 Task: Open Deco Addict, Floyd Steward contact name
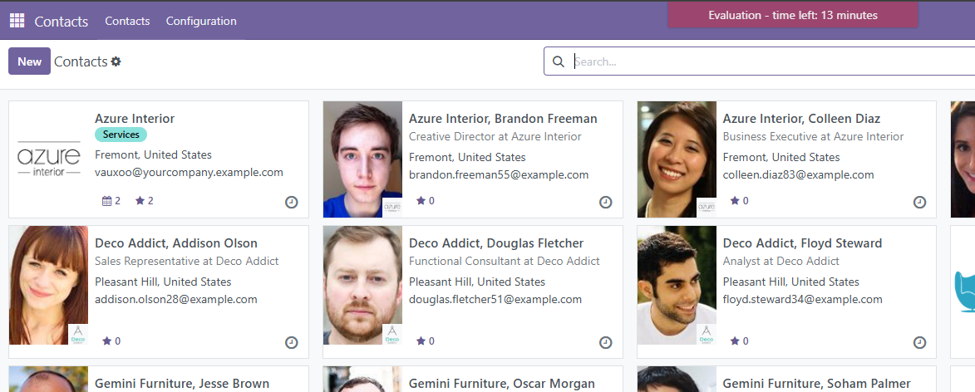[802, 243]
